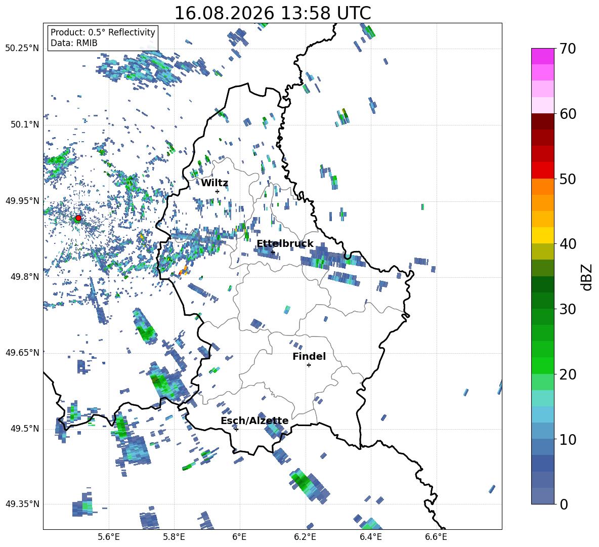The width and height of the screenshot is (599, 547).
Task: Click the Ettelbruck station cross marker
Action: [x=272, y=252]
